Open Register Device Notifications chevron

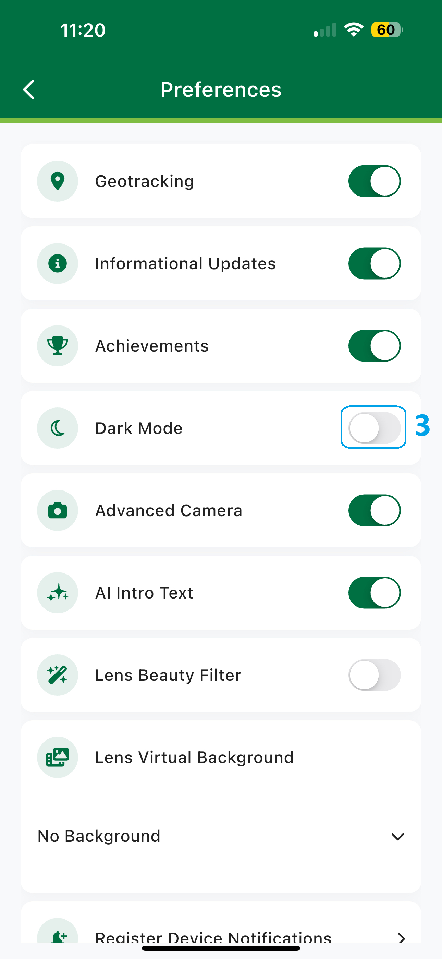tap(401, 937)
